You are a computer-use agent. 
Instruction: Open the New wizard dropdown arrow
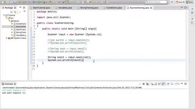5,2
